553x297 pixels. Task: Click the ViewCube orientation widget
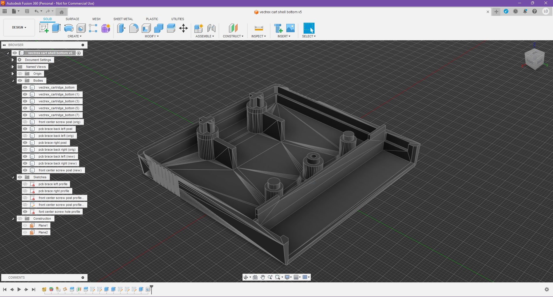(x=535, y=60)
